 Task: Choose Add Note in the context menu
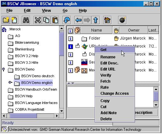tap(115, 113)
